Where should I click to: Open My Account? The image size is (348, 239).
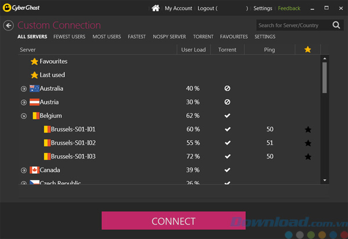point(178,9)
